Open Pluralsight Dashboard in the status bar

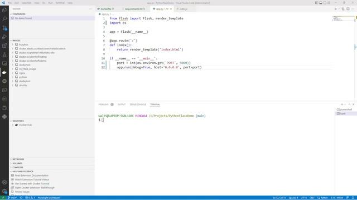click(49, 198)
